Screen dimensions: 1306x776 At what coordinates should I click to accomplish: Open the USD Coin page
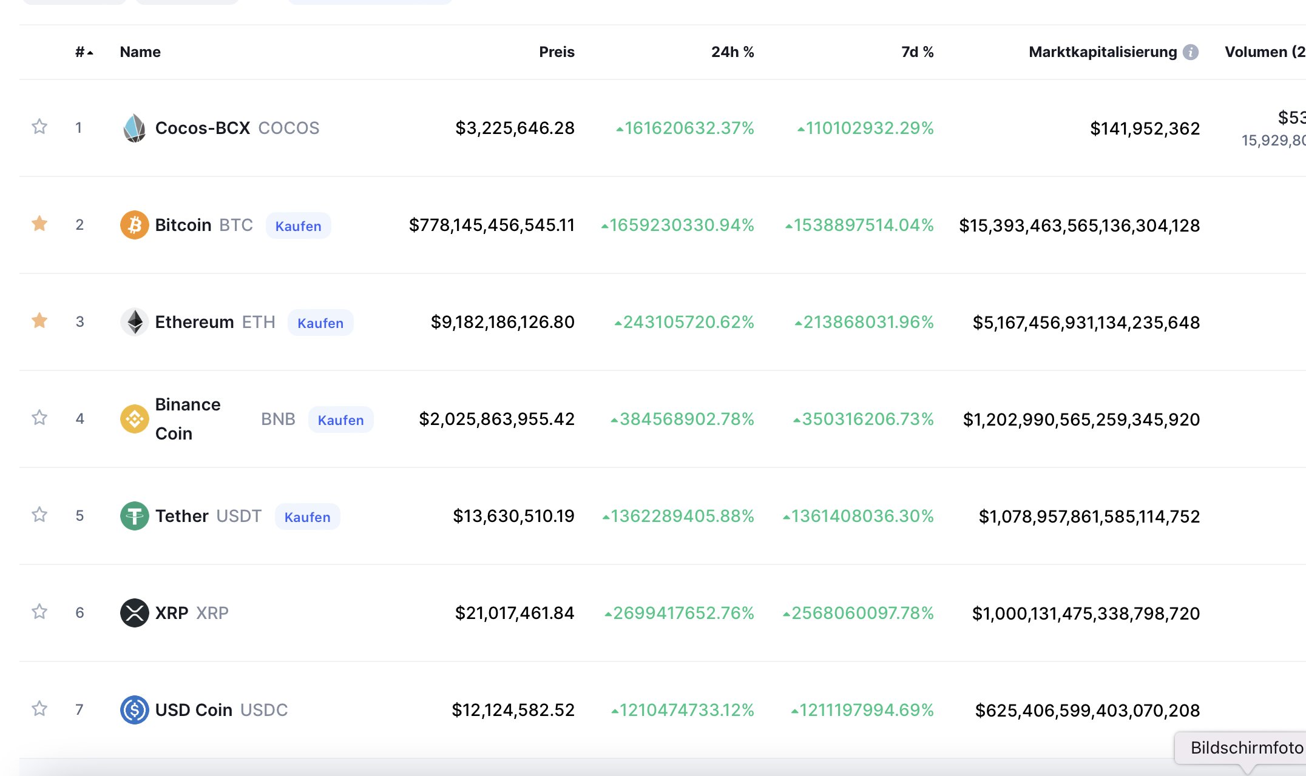(194, 710)
